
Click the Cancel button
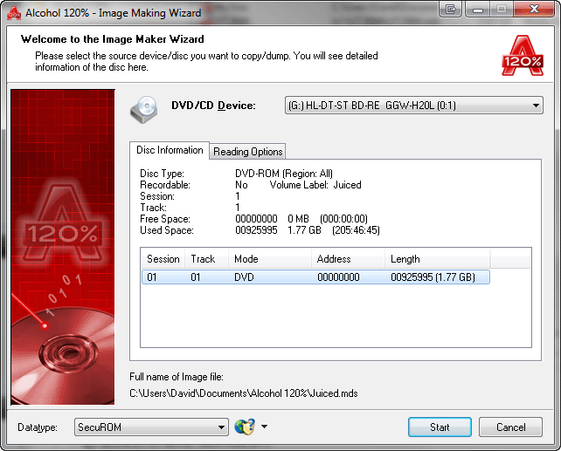tap(510, 427)
